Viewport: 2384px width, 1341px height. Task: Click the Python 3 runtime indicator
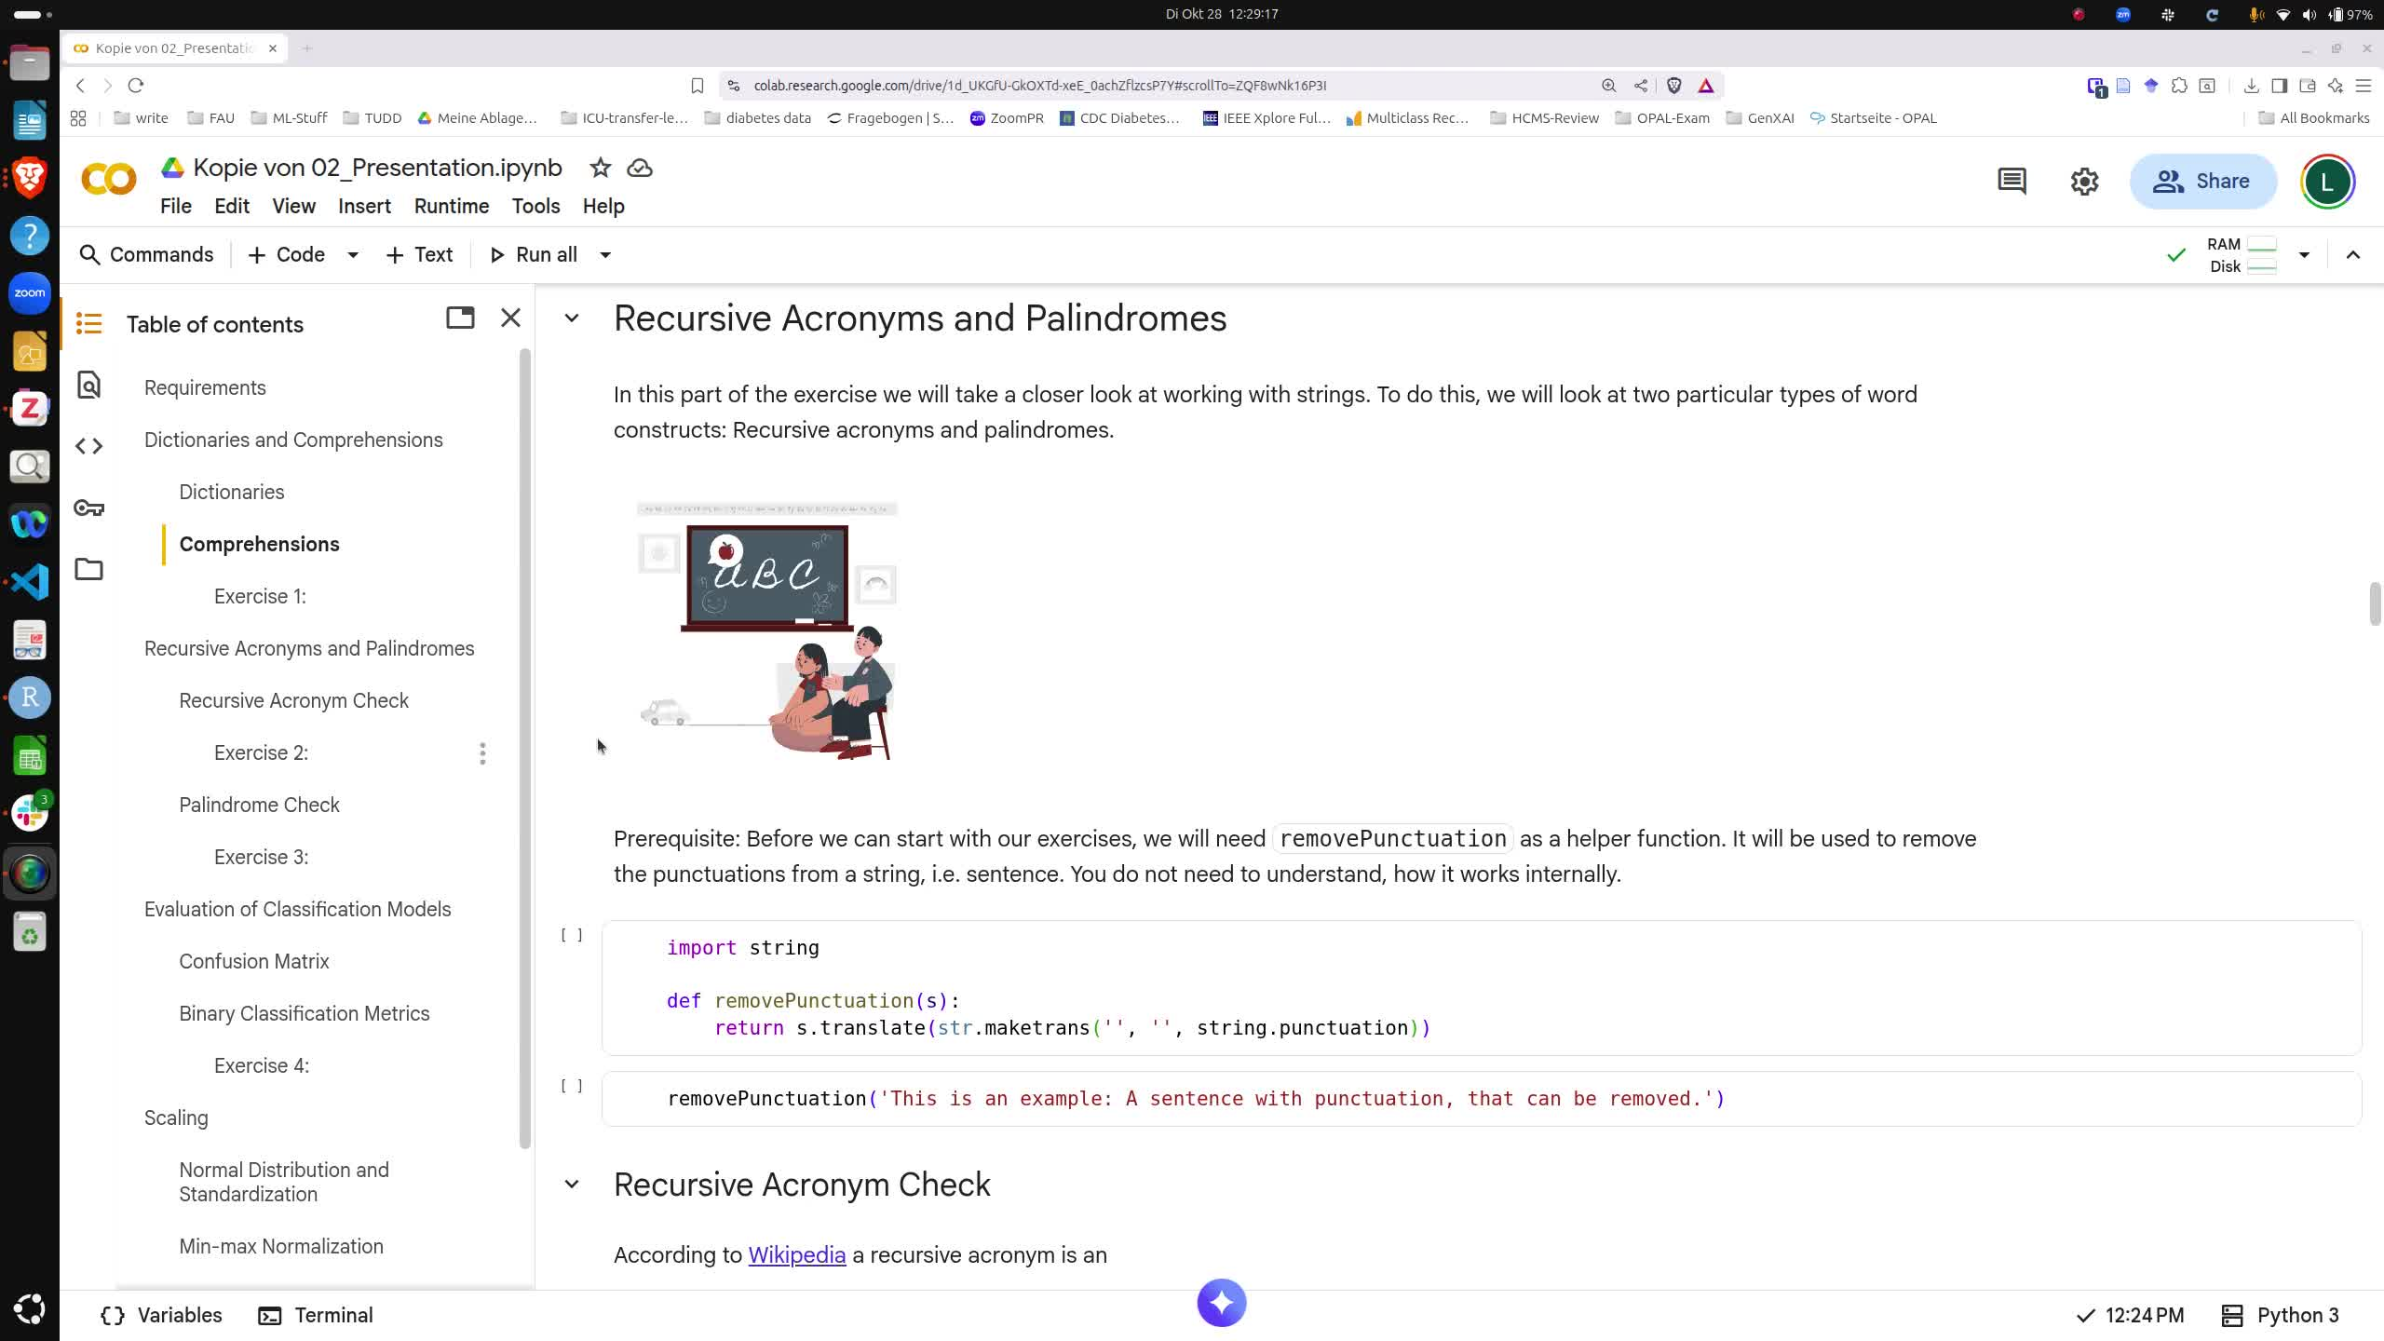pyautogui.click(x=2280, y=1315)
